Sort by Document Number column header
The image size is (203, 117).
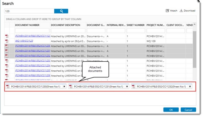[27, 25]
